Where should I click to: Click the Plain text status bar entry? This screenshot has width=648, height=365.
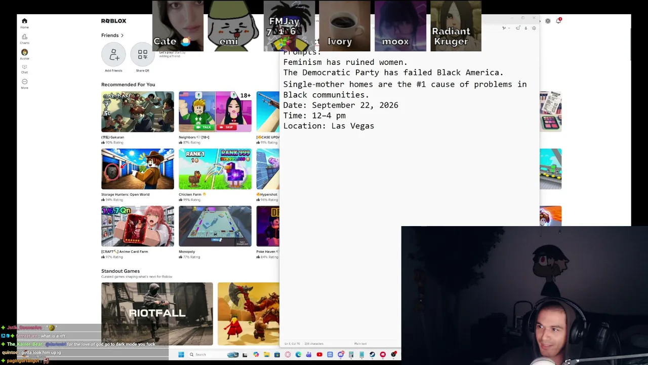(x=360, y=344)
